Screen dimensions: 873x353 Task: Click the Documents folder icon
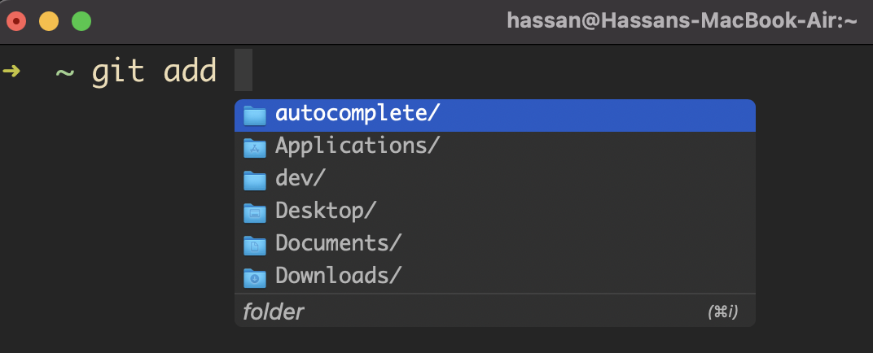[254, 245]
